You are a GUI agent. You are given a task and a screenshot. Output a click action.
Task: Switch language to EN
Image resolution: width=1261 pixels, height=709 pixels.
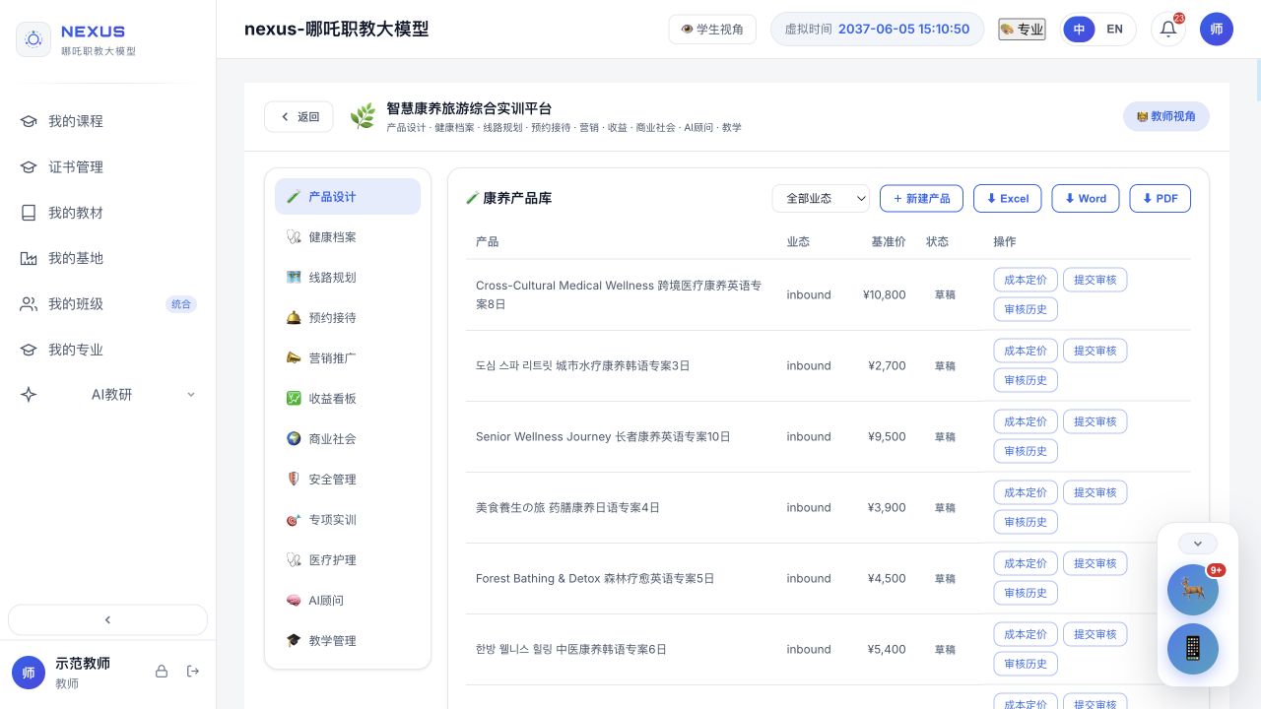pyautogui.click(x=1114, y=30)
